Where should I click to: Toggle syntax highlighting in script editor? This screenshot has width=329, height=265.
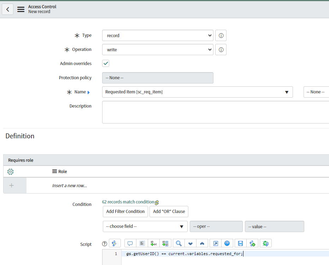(115, 243)
